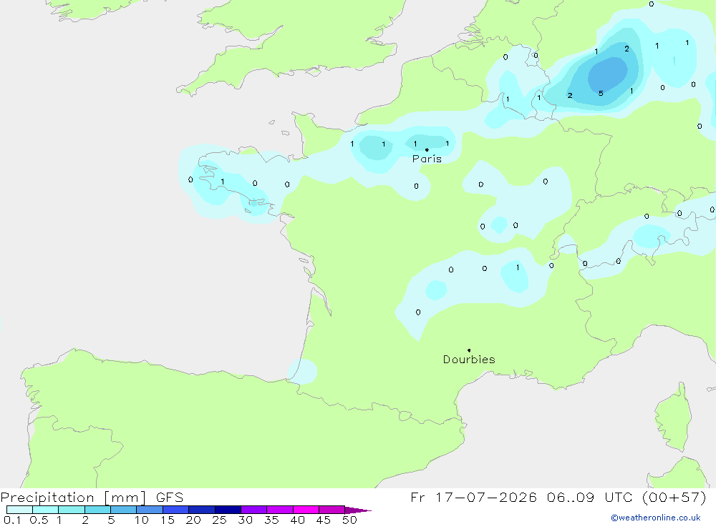Pick the 40–45 mm legend color swatch
The width and height of the screenshot is (716, 524).
pyautogui.click(x=306, y=510)
